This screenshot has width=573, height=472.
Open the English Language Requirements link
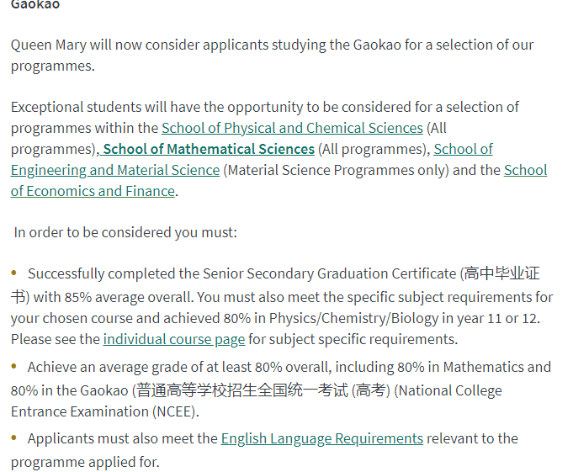tap(322, 438)
